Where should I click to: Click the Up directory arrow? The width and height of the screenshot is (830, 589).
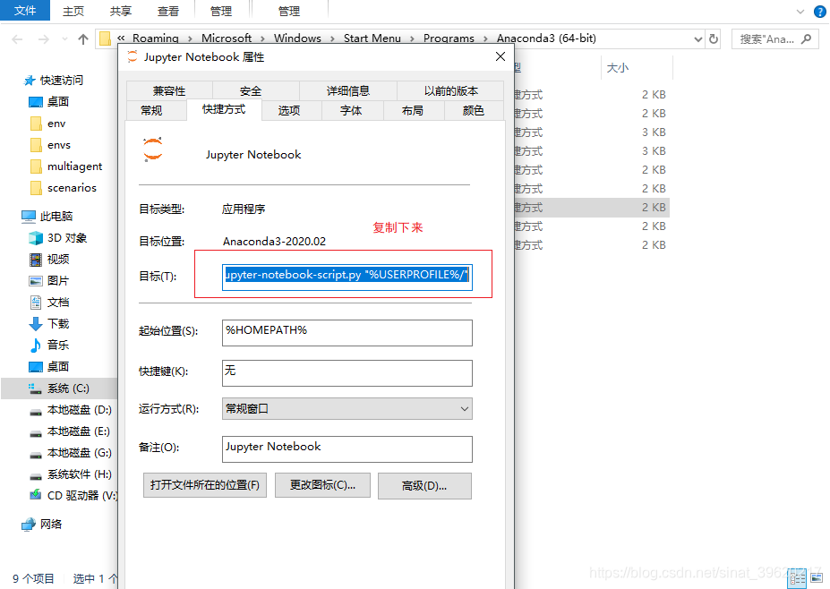[83, 39]
